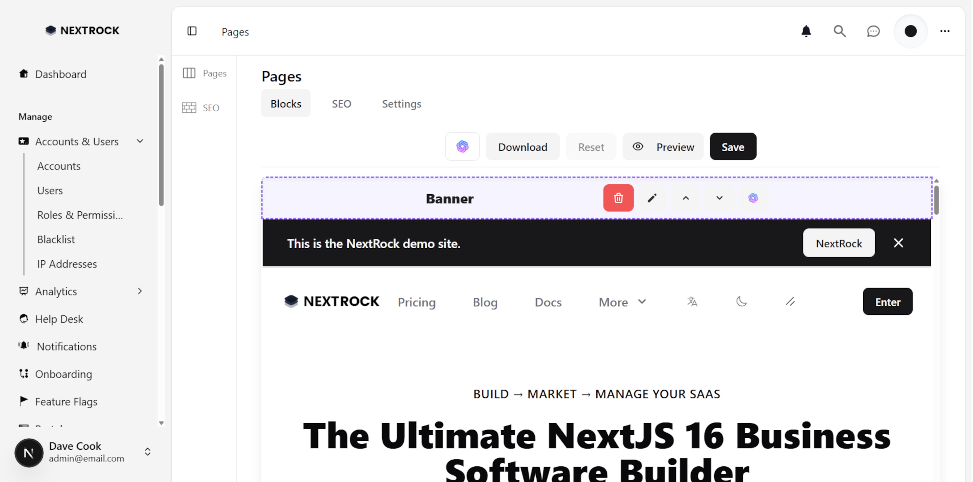
Task: Select the SEO grid icon in sub-sidebar
Action: pos(189,108)
